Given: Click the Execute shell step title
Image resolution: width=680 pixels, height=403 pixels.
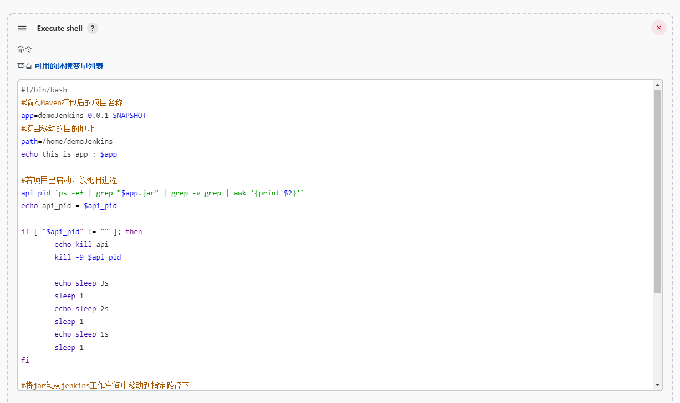Looking at the screenshot, I should point(60,28).
